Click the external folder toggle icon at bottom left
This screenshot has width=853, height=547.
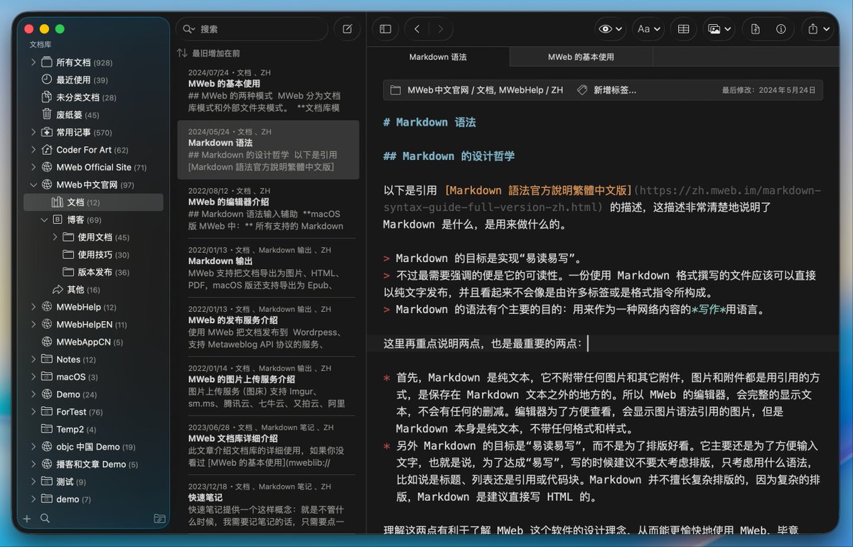(160, 519)
